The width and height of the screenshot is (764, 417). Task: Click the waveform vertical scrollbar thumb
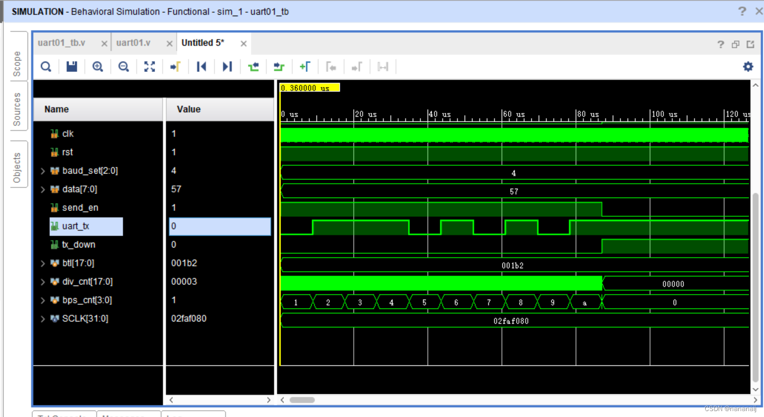(x=755, y=287)
